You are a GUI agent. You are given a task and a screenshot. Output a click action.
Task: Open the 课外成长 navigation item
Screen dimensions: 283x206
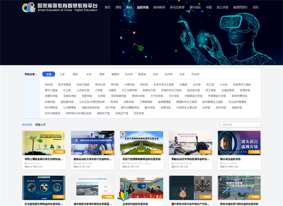(x=195, y=7)
